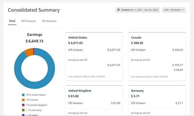194x116 pixels.
Task: Click the calendar icon in date selector
Action: 118,10
